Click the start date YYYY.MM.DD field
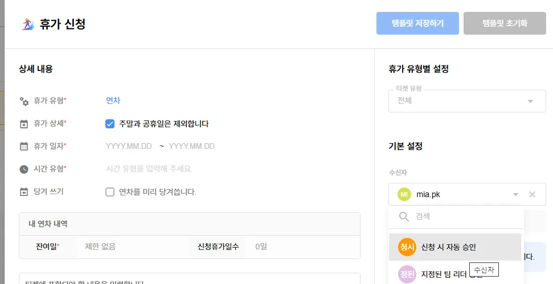 click(129, 147)
